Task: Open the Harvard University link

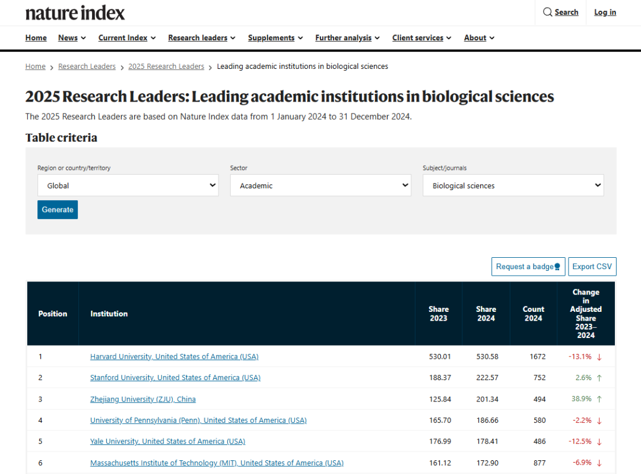Action: (174, 356)
